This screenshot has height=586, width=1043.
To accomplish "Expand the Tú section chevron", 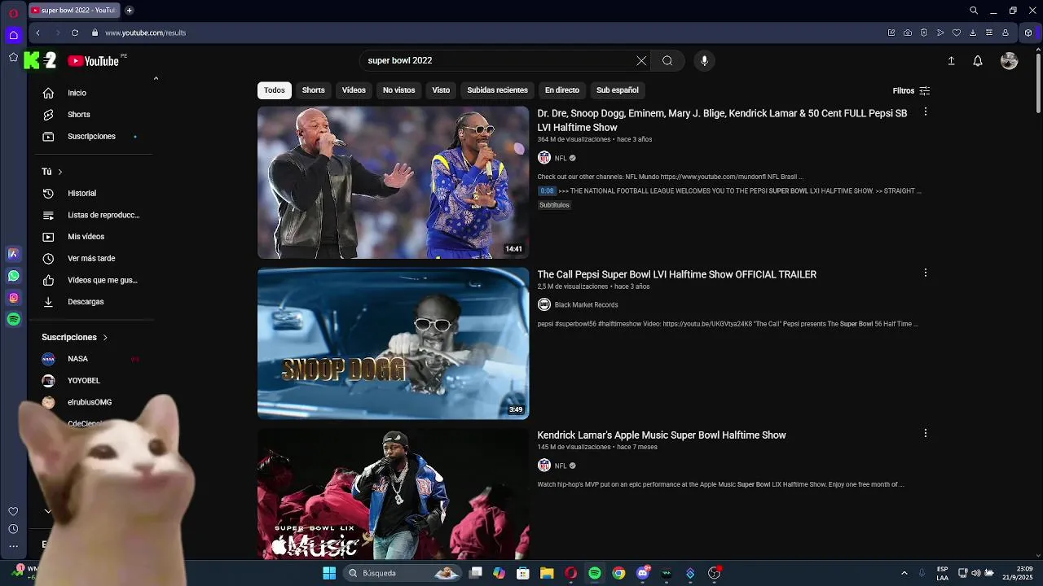I will click(x=59, y=172).
